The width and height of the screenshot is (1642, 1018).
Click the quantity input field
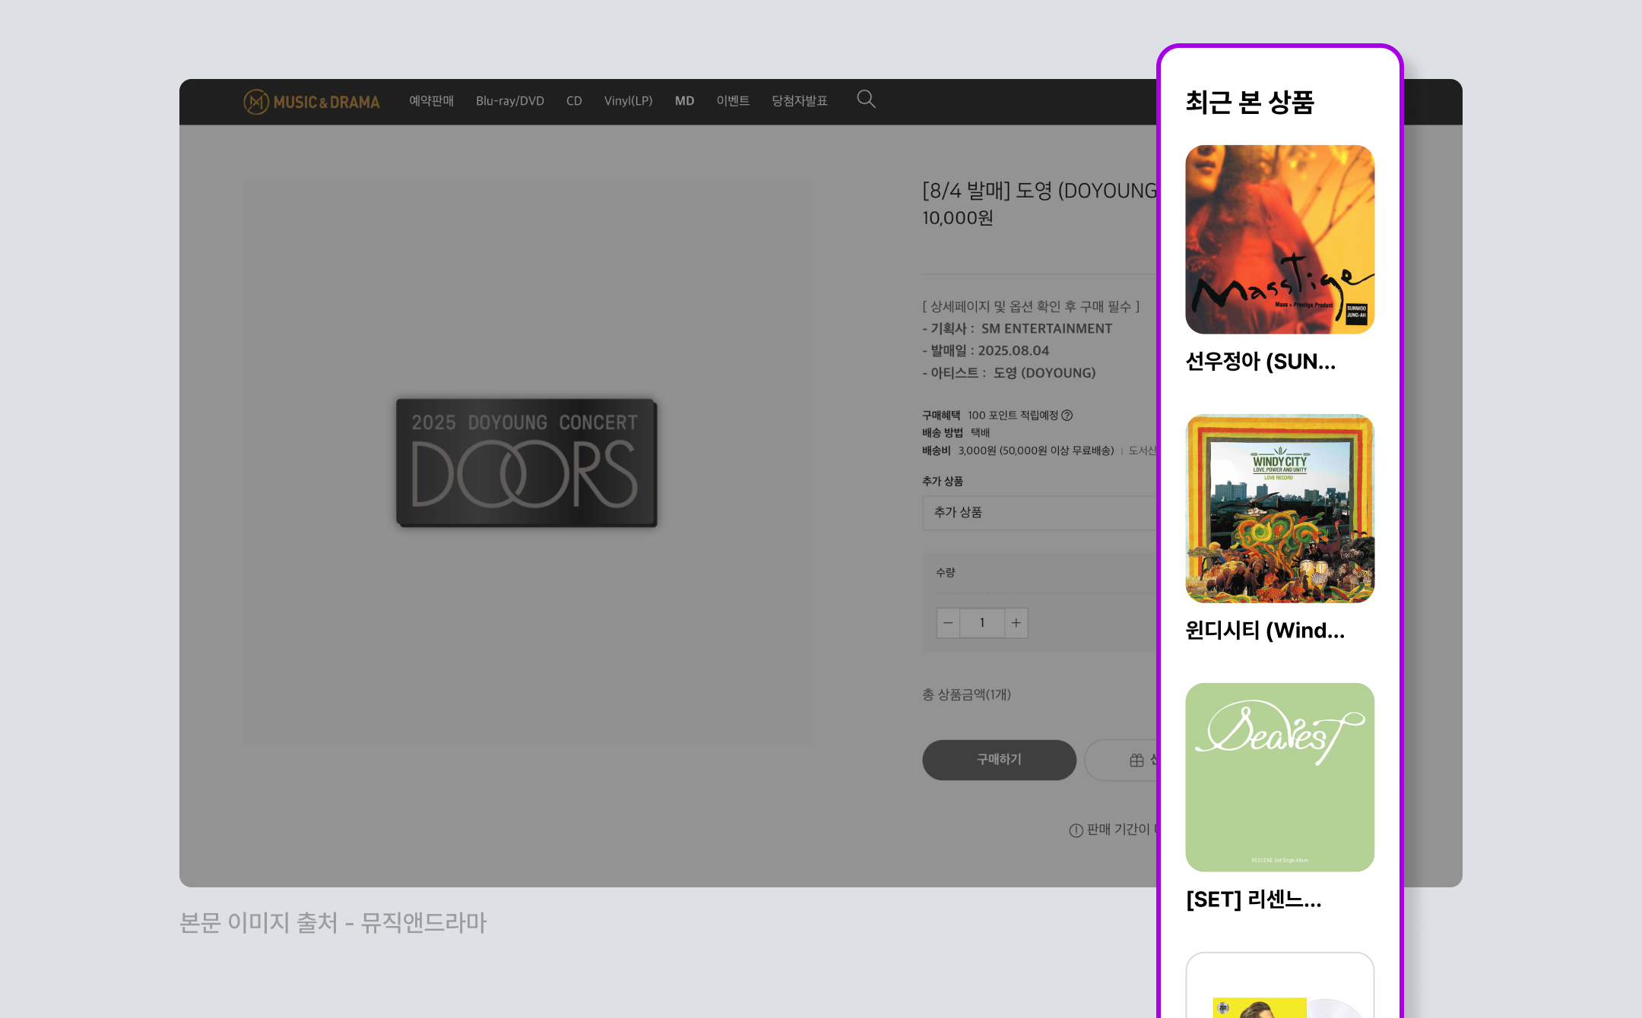pos(982,623)
